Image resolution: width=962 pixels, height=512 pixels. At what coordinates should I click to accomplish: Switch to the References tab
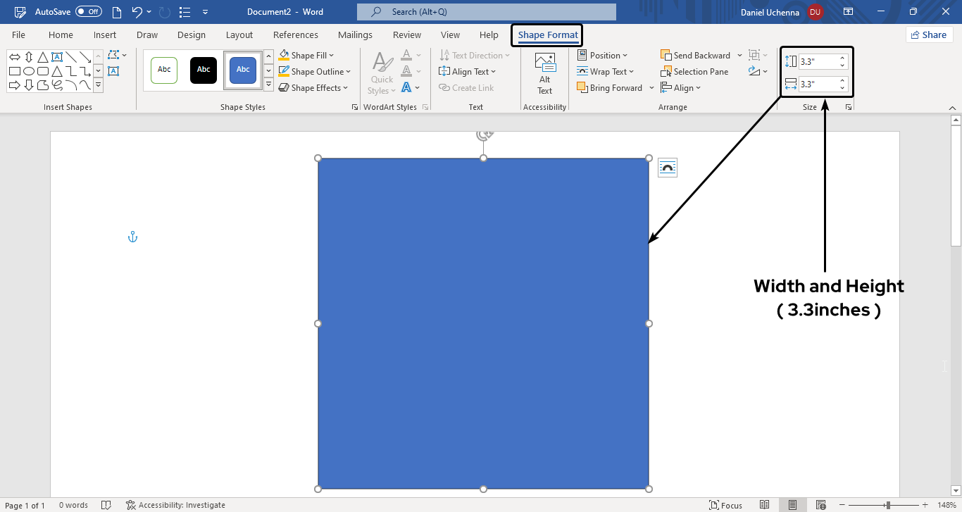pyautogui.click(x=295, y=35)
